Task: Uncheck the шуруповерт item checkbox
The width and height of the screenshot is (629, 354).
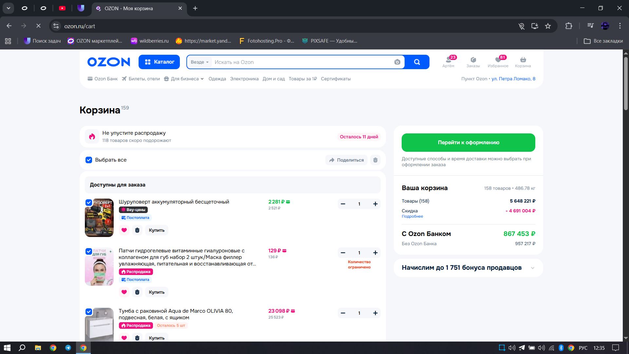Action: [x=89, y=203]
